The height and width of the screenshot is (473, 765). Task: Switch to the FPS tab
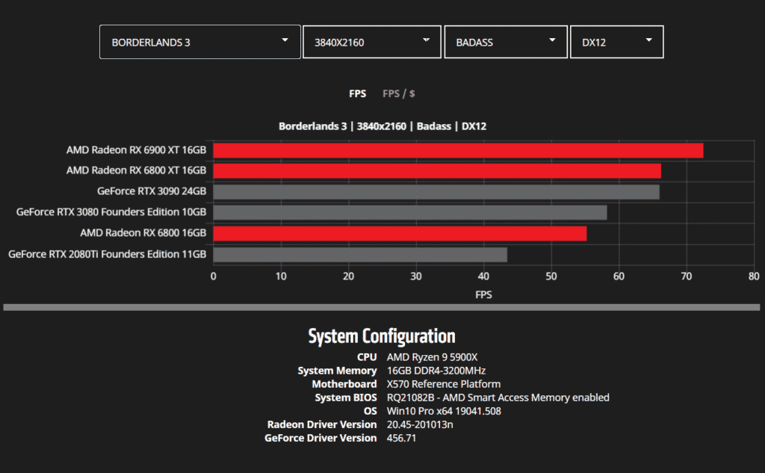pyautogui.click(x=357, y=93)
